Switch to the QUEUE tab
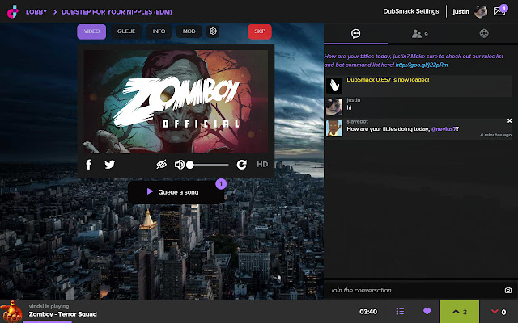The width and height of the screenshot is (518, 323). (126, 31)
